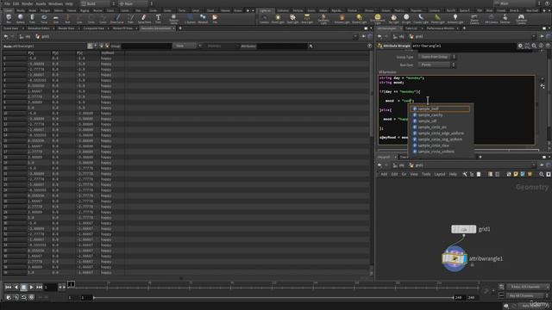The image size is (552, 310).
Task: Click the network editor find magnifier icon
Action: [542, 174]
